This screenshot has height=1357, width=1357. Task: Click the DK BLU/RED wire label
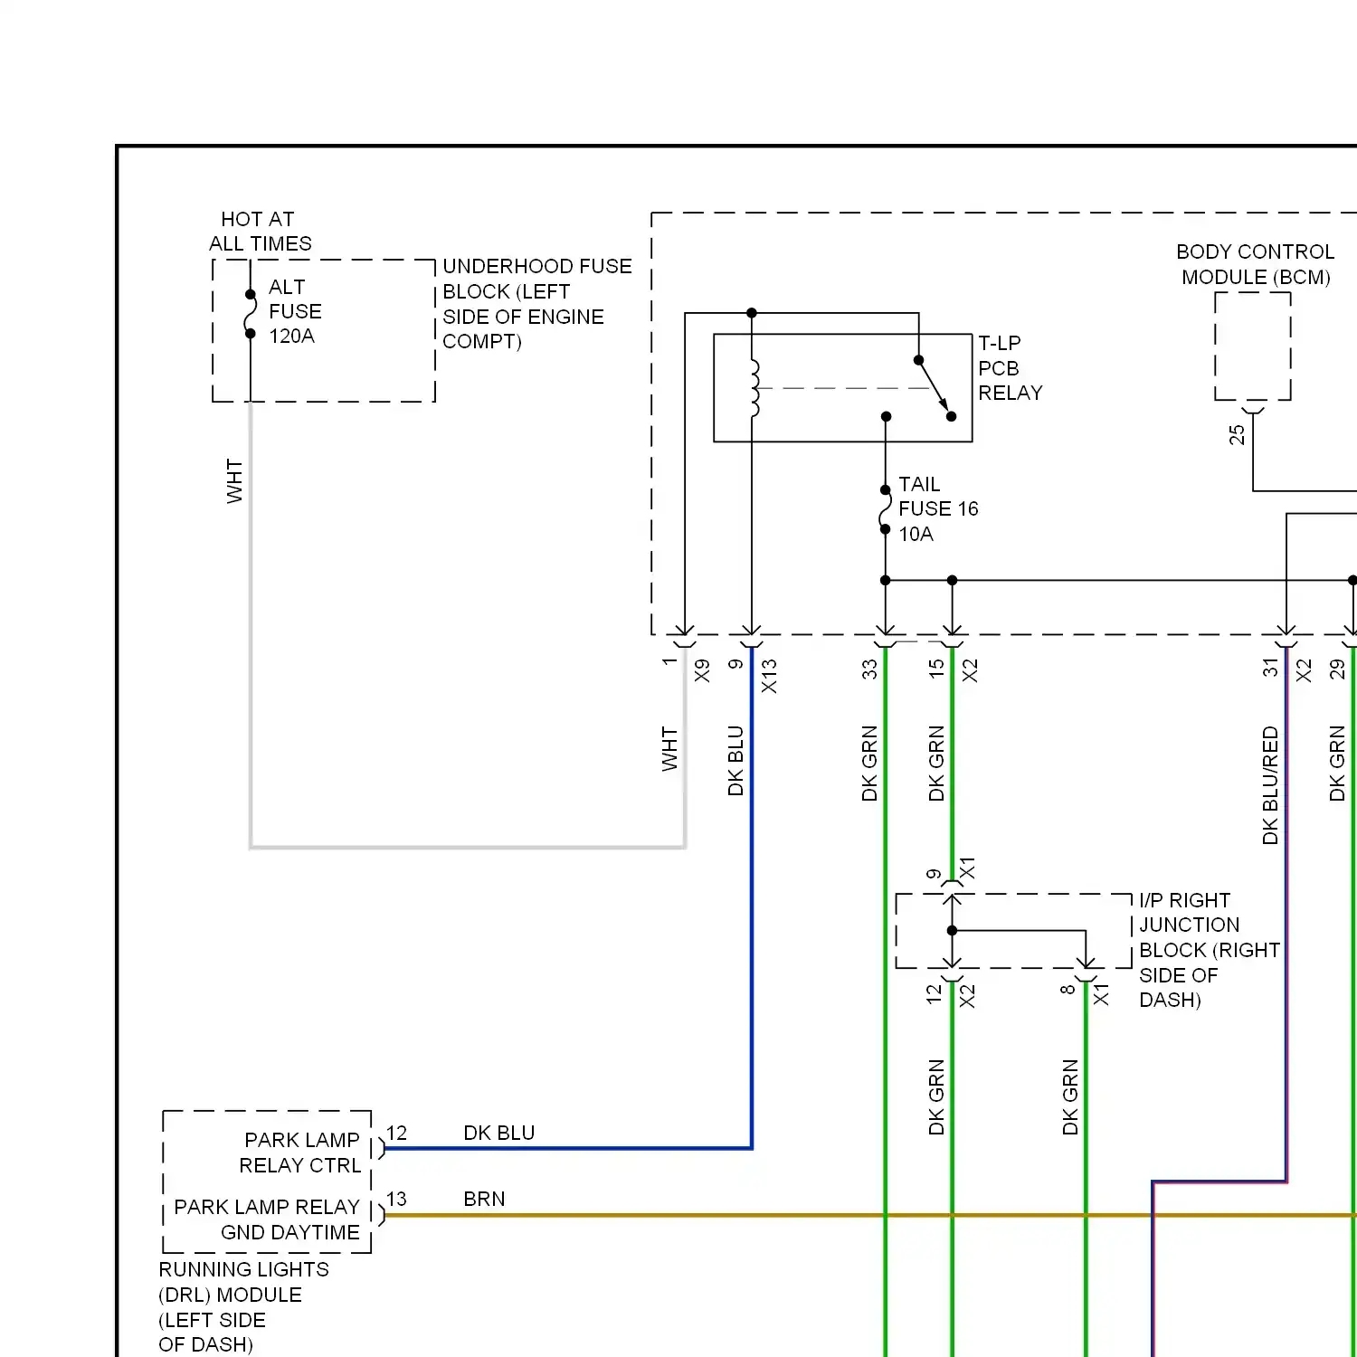pyautogui.click(x=1270, y=785)
